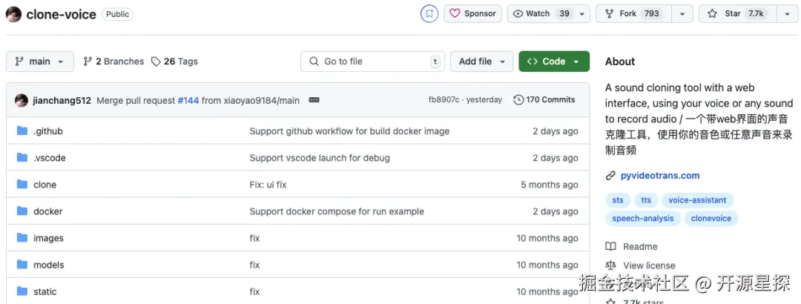This screenshot has height=304, width=801.
Task: Select the voice-assistant topic tag
Action: tap(697, 200)
